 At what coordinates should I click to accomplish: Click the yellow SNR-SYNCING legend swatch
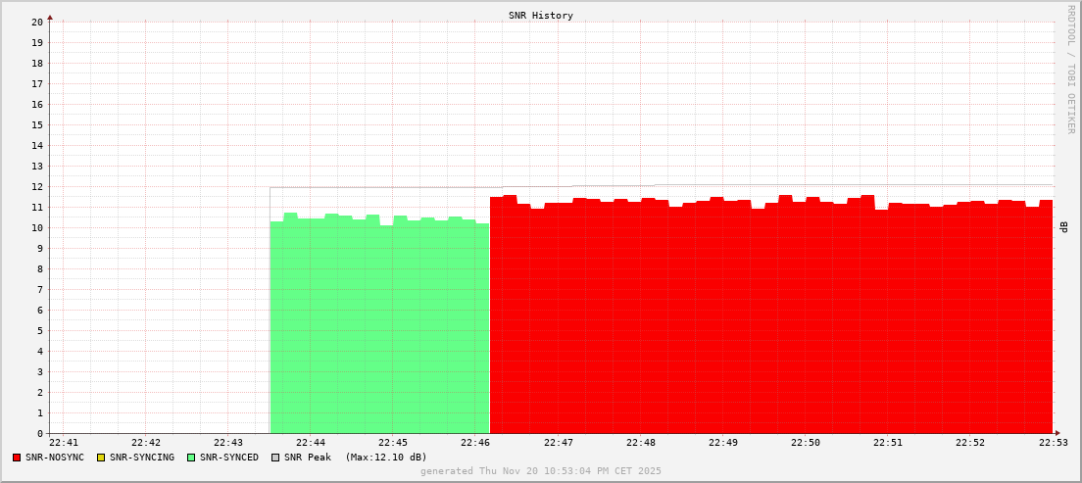[x=100, y=458]
